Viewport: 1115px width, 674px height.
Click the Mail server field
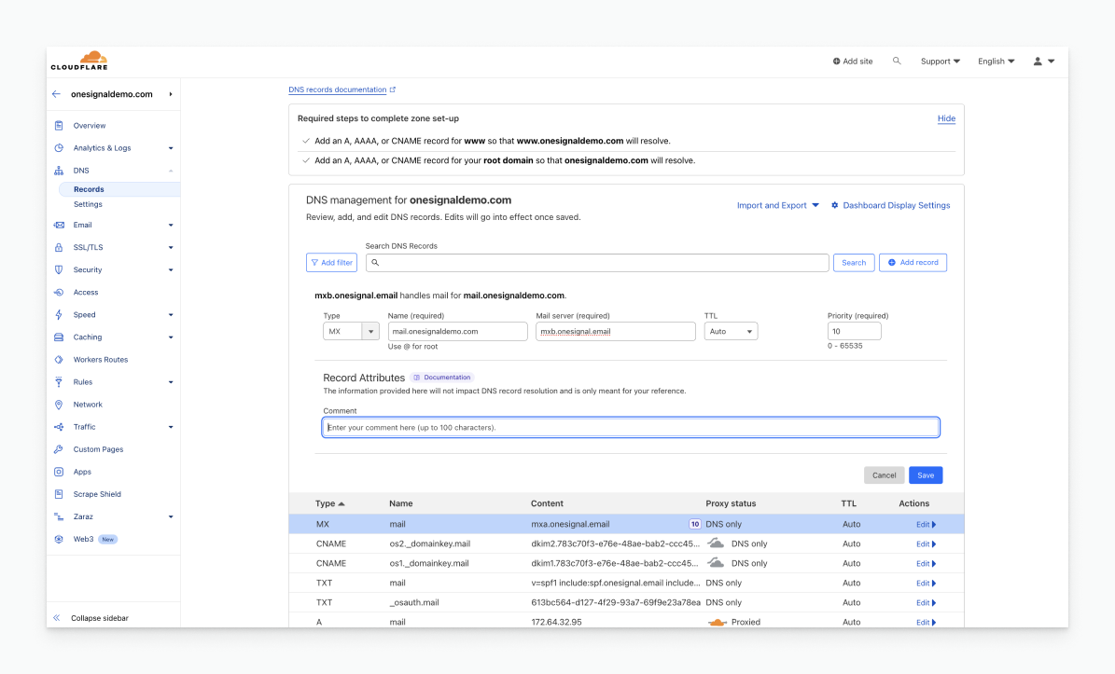pyautogui.click(x=616, y=331)
